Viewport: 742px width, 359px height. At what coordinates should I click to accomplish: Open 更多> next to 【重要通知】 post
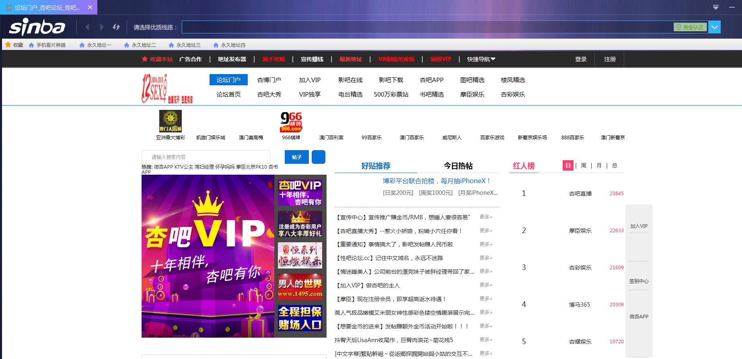point(486,244)
